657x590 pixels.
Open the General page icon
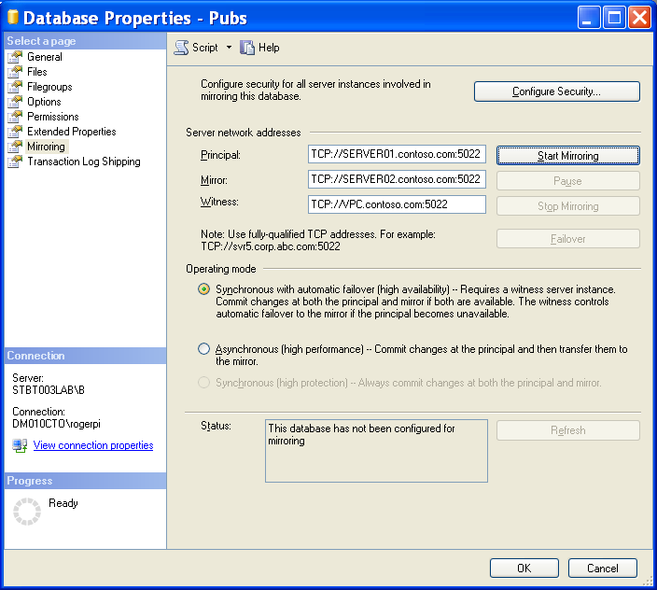(x=14, y=57)
